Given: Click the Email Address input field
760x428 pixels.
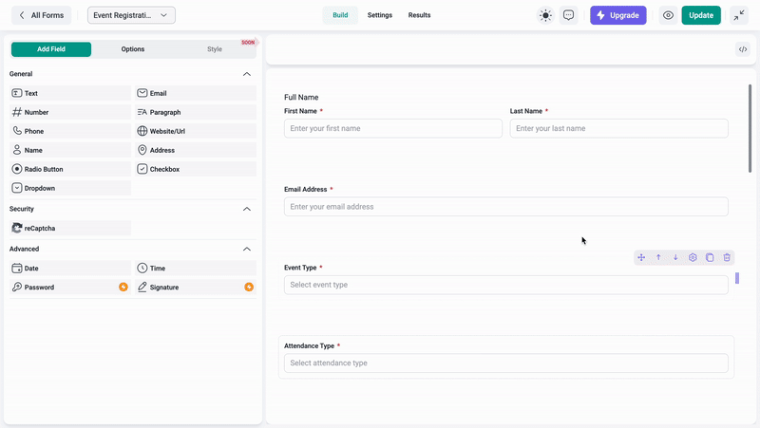Looking at the screenshot, I should [x=505, y=207].
